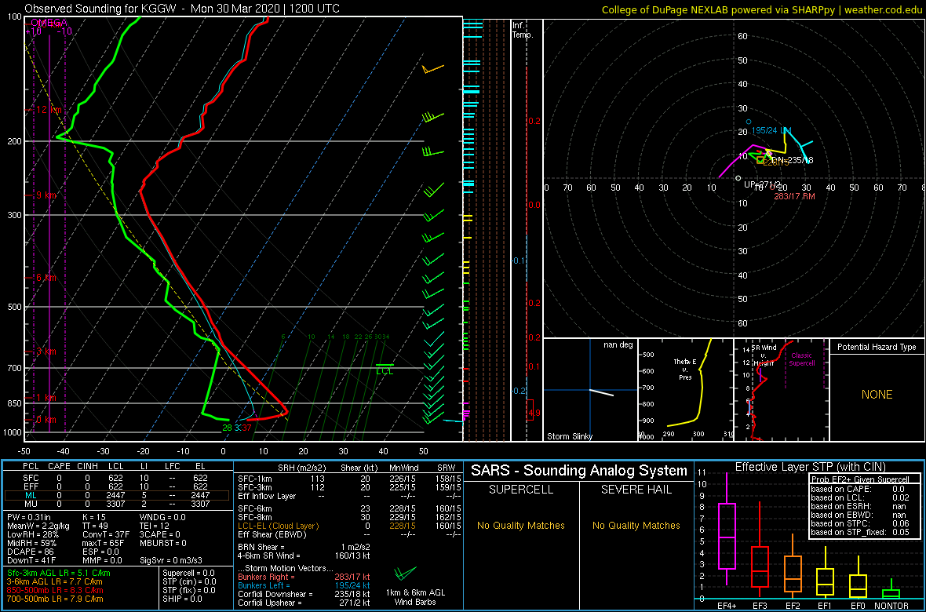The image size is (926, 612).
Task: Click the 'DCAPE = 86' value
Action: [30, 552]
